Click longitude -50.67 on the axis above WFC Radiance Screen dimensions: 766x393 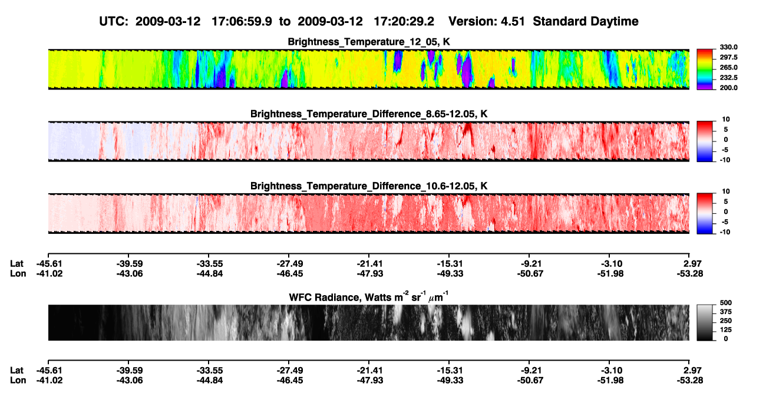tap(529, 273)
